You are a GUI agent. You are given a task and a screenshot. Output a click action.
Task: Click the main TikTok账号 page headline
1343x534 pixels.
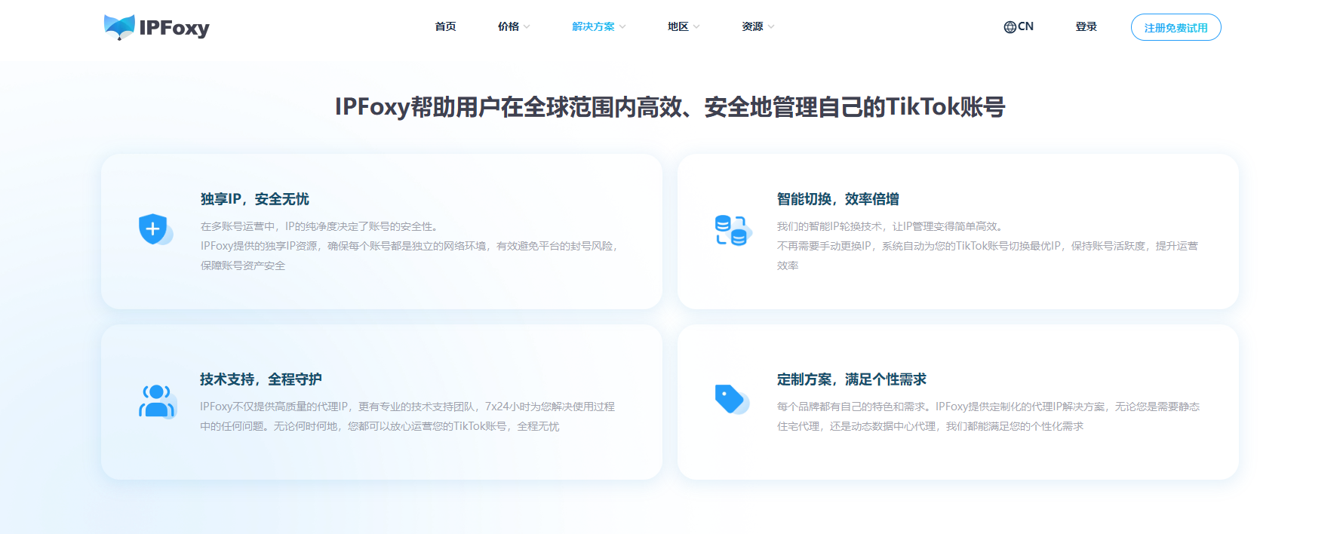(x=670, y=107)
